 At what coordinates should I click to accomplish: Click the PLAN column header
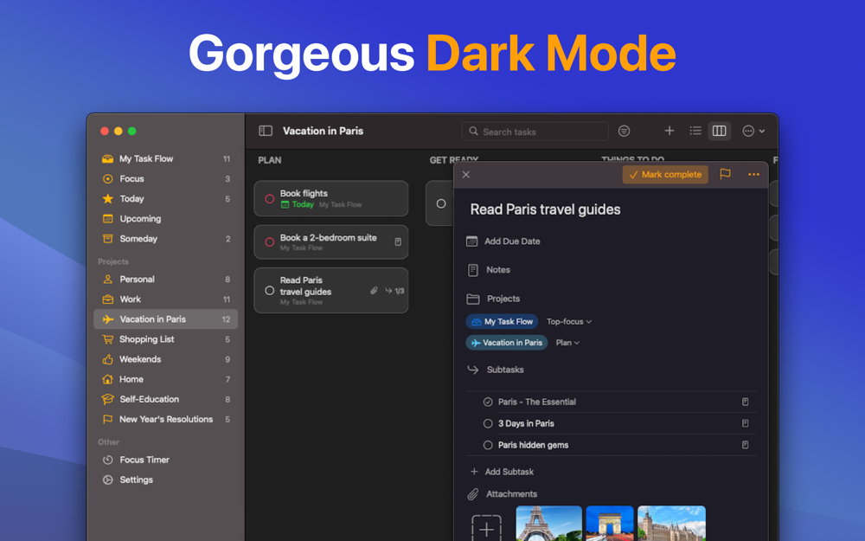(270, 160)
